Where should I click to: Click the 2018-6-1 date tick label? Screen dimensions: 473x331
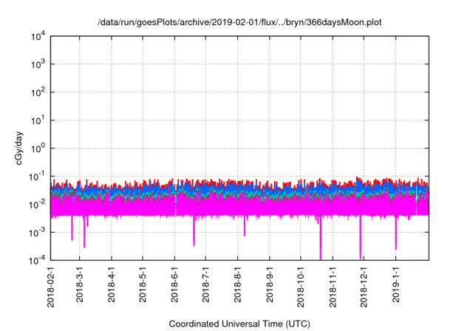[174, 286]
